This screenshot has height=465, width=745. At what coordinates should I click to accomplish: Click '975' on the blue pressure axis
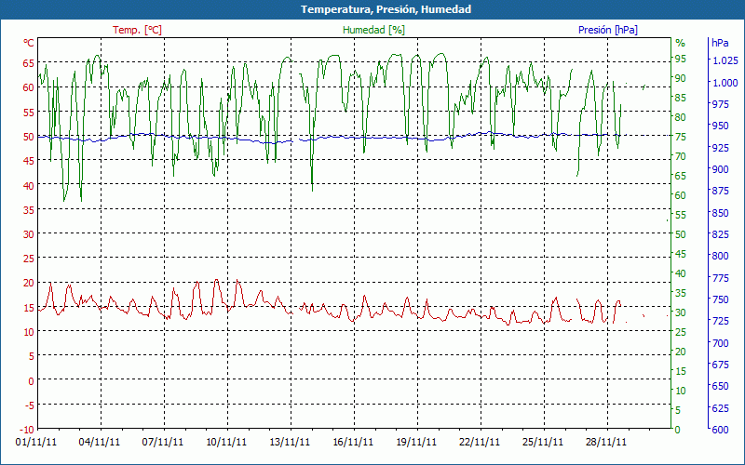click(720, 104)
